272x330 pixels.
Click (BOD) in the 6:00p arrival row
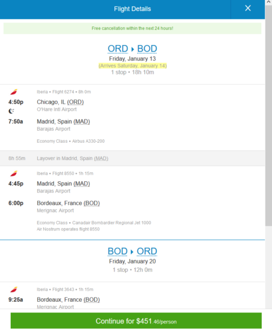(x=92, y=203)
